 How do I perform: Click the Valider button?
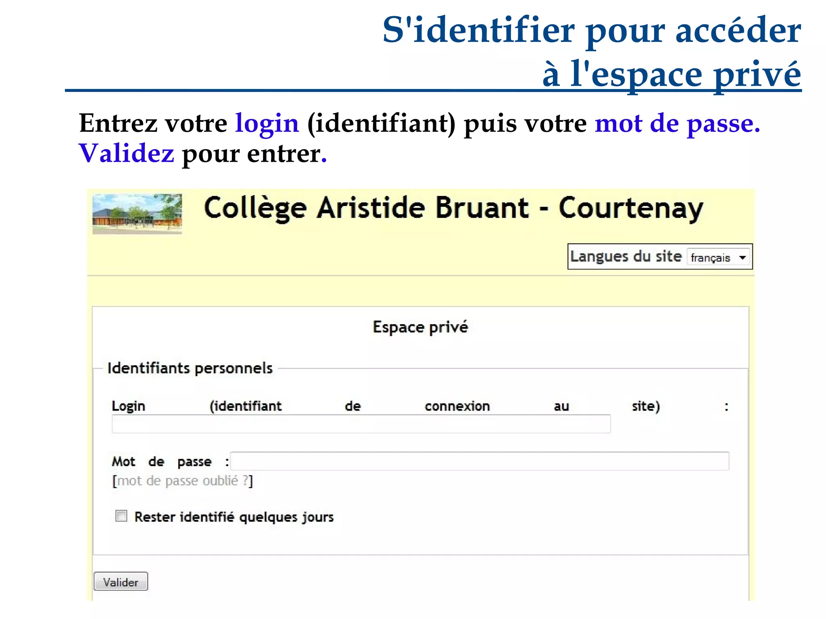pyautogui.click(x=121, y=581)
